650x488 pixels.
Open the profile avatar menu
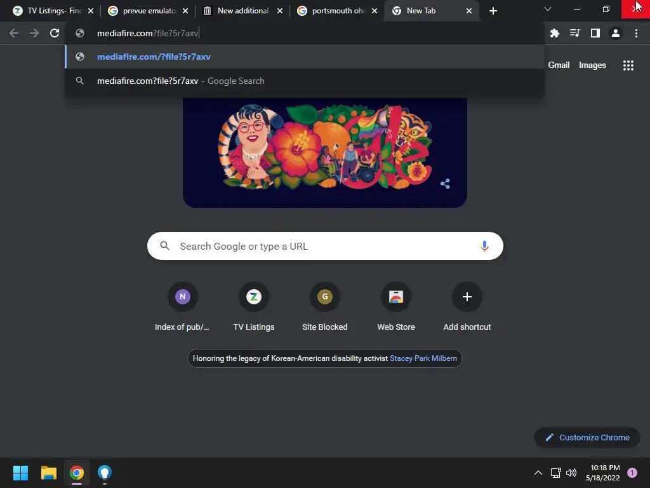pos(616,33)
